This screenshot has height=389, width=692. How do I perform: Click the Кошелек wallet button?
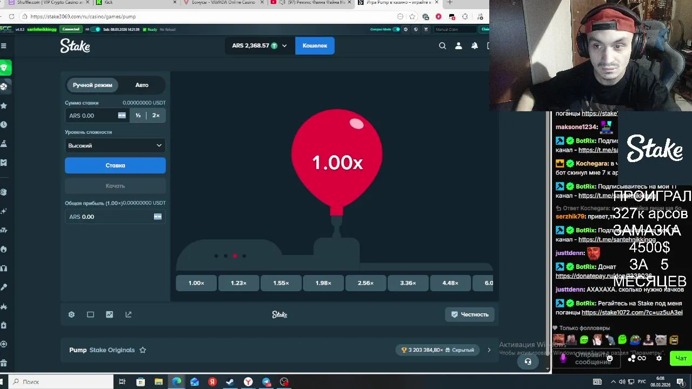[x=315, y=46]
